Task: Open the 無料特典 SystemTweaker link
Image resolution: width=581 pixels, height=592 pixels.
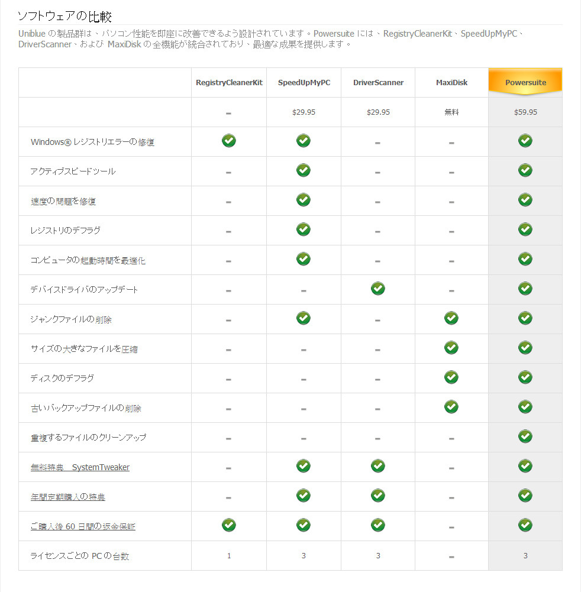Action: [80, 467]
